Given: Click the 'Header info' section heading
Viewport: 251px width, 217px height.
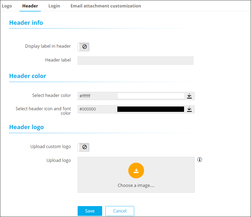Looking at the screenshot, I should pyautogui.click(x=26, y=23).
